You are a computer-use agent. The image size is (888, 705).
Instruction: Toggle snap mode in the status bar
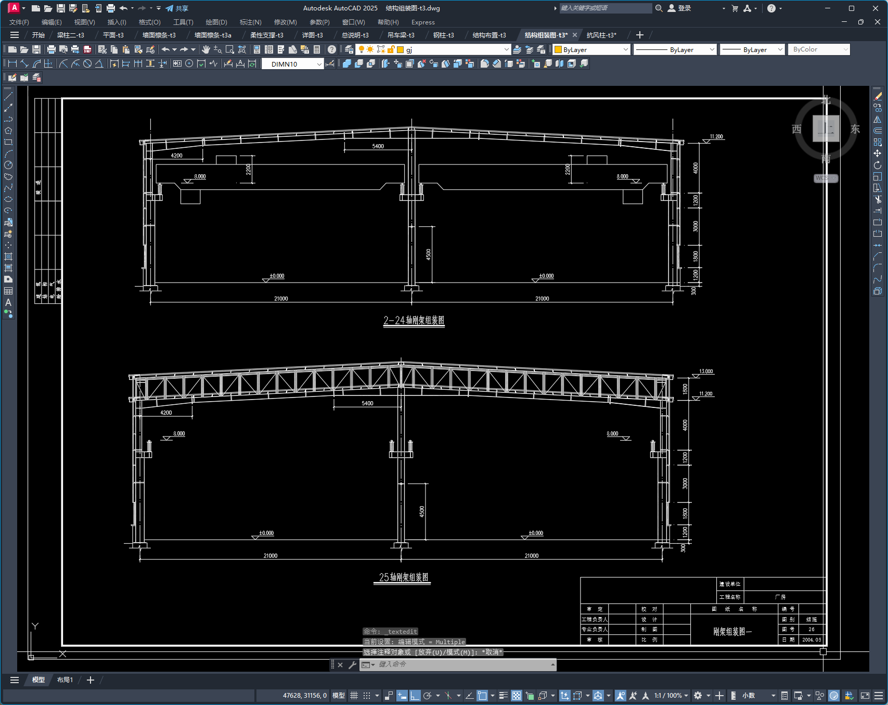tap(367, 696)
